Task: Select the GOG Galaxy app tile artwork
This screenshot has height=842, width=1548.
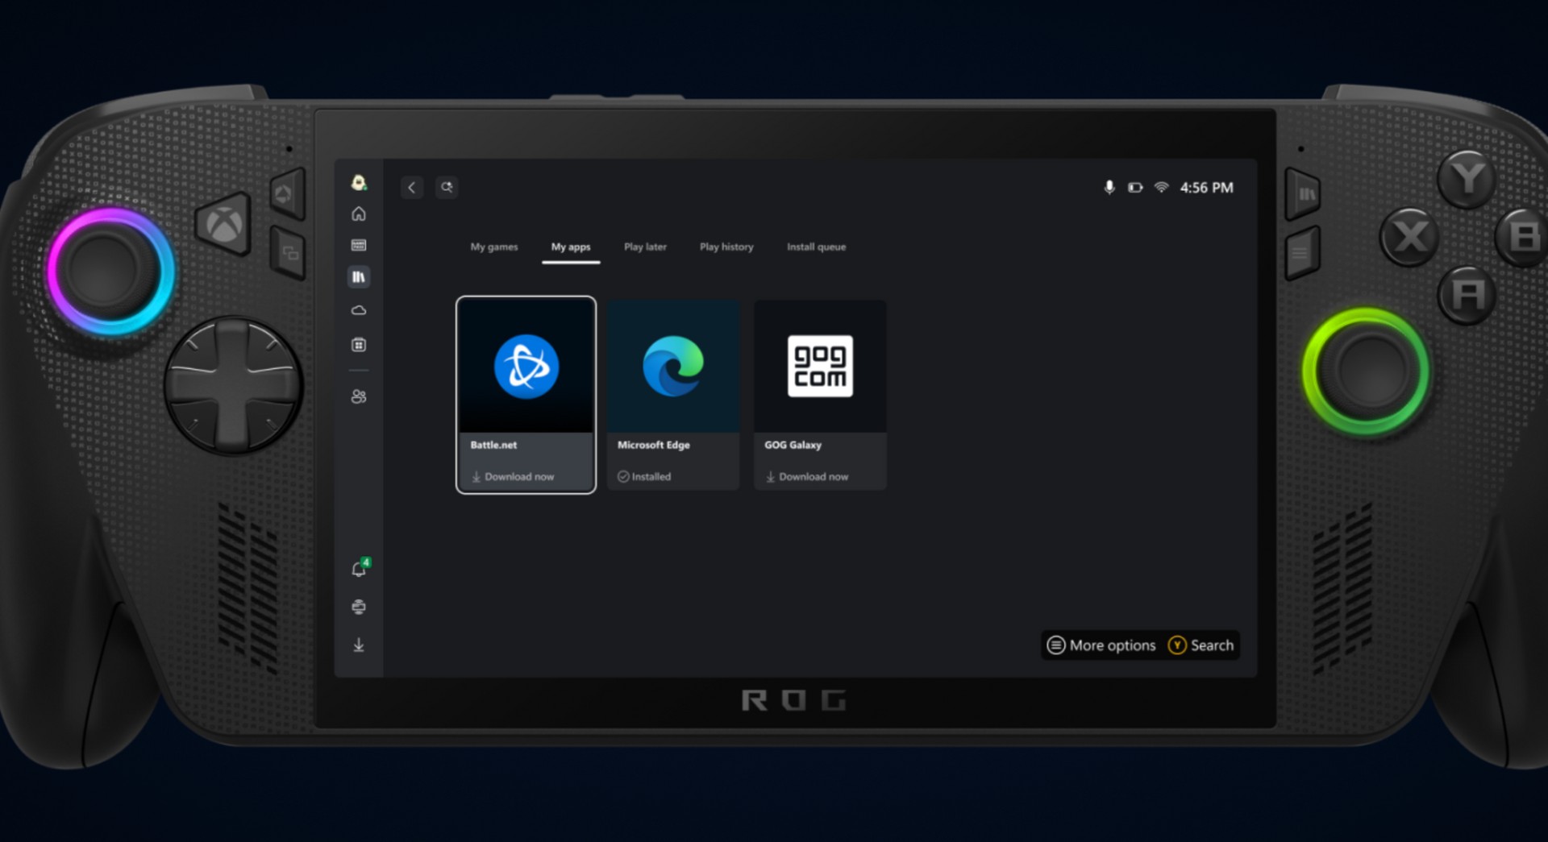Action: 820,366
